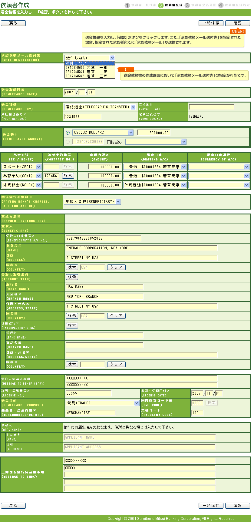Click the APPLICANT NAME field

[140, 437]
